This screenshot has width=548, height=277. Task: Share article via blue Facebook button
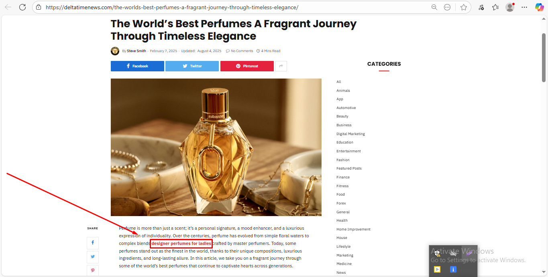tap(137, 66)
